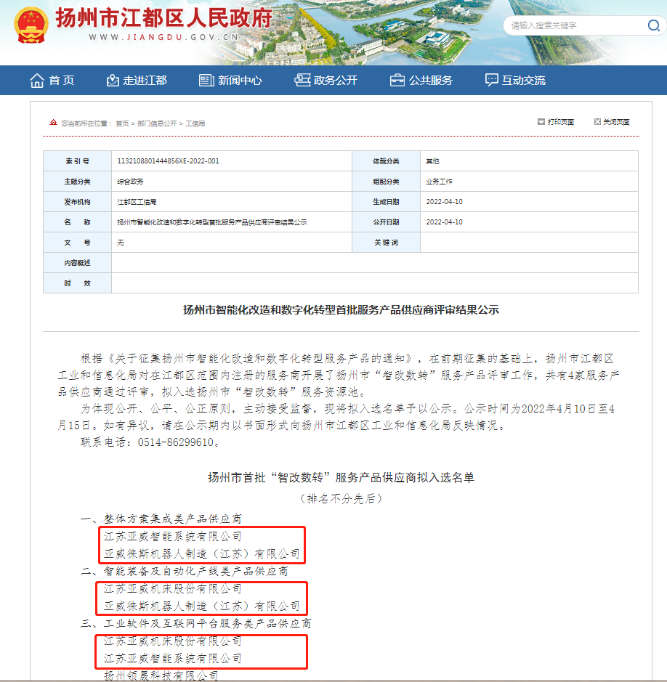The image size is (667, 682).
Task: Focus the search keyword input box
Action: coord(574,25)
